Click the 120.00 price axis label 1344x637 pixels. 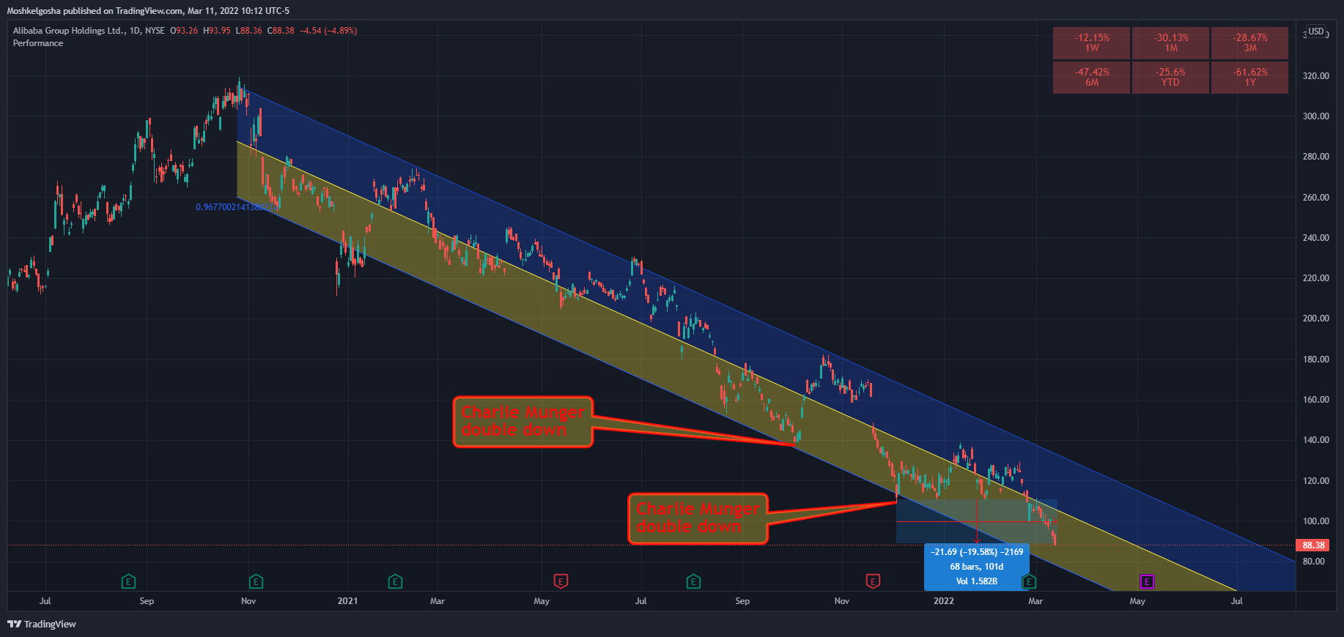coord(1315,481)
